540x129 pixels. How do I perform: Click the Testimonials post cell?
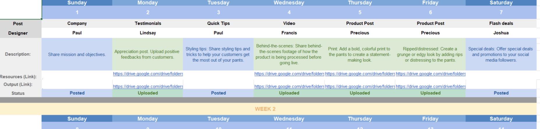click(x=148, y=23)
